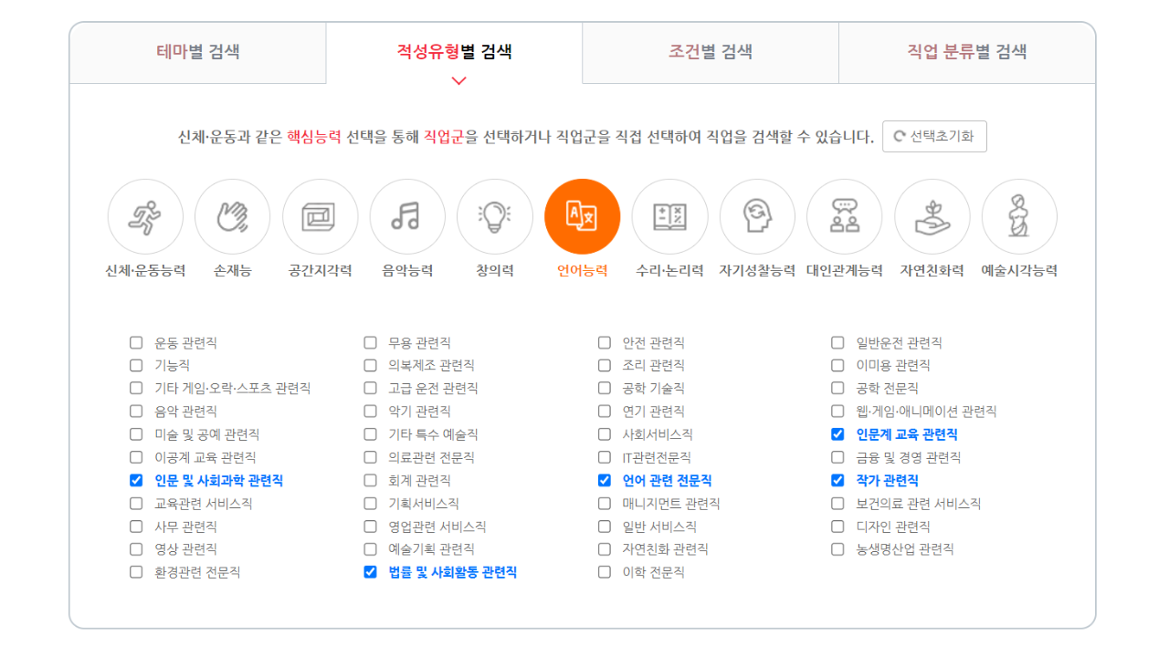Select the 공간지각력 aptitude icon

pos(320,217)
